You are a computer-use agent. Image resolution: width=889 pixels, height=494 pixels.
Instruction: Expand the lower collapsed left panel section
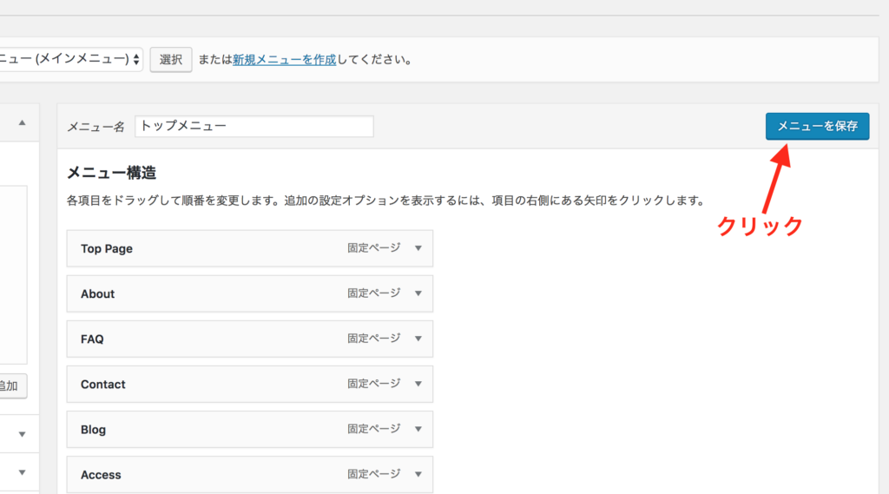(x=22, y=473)
